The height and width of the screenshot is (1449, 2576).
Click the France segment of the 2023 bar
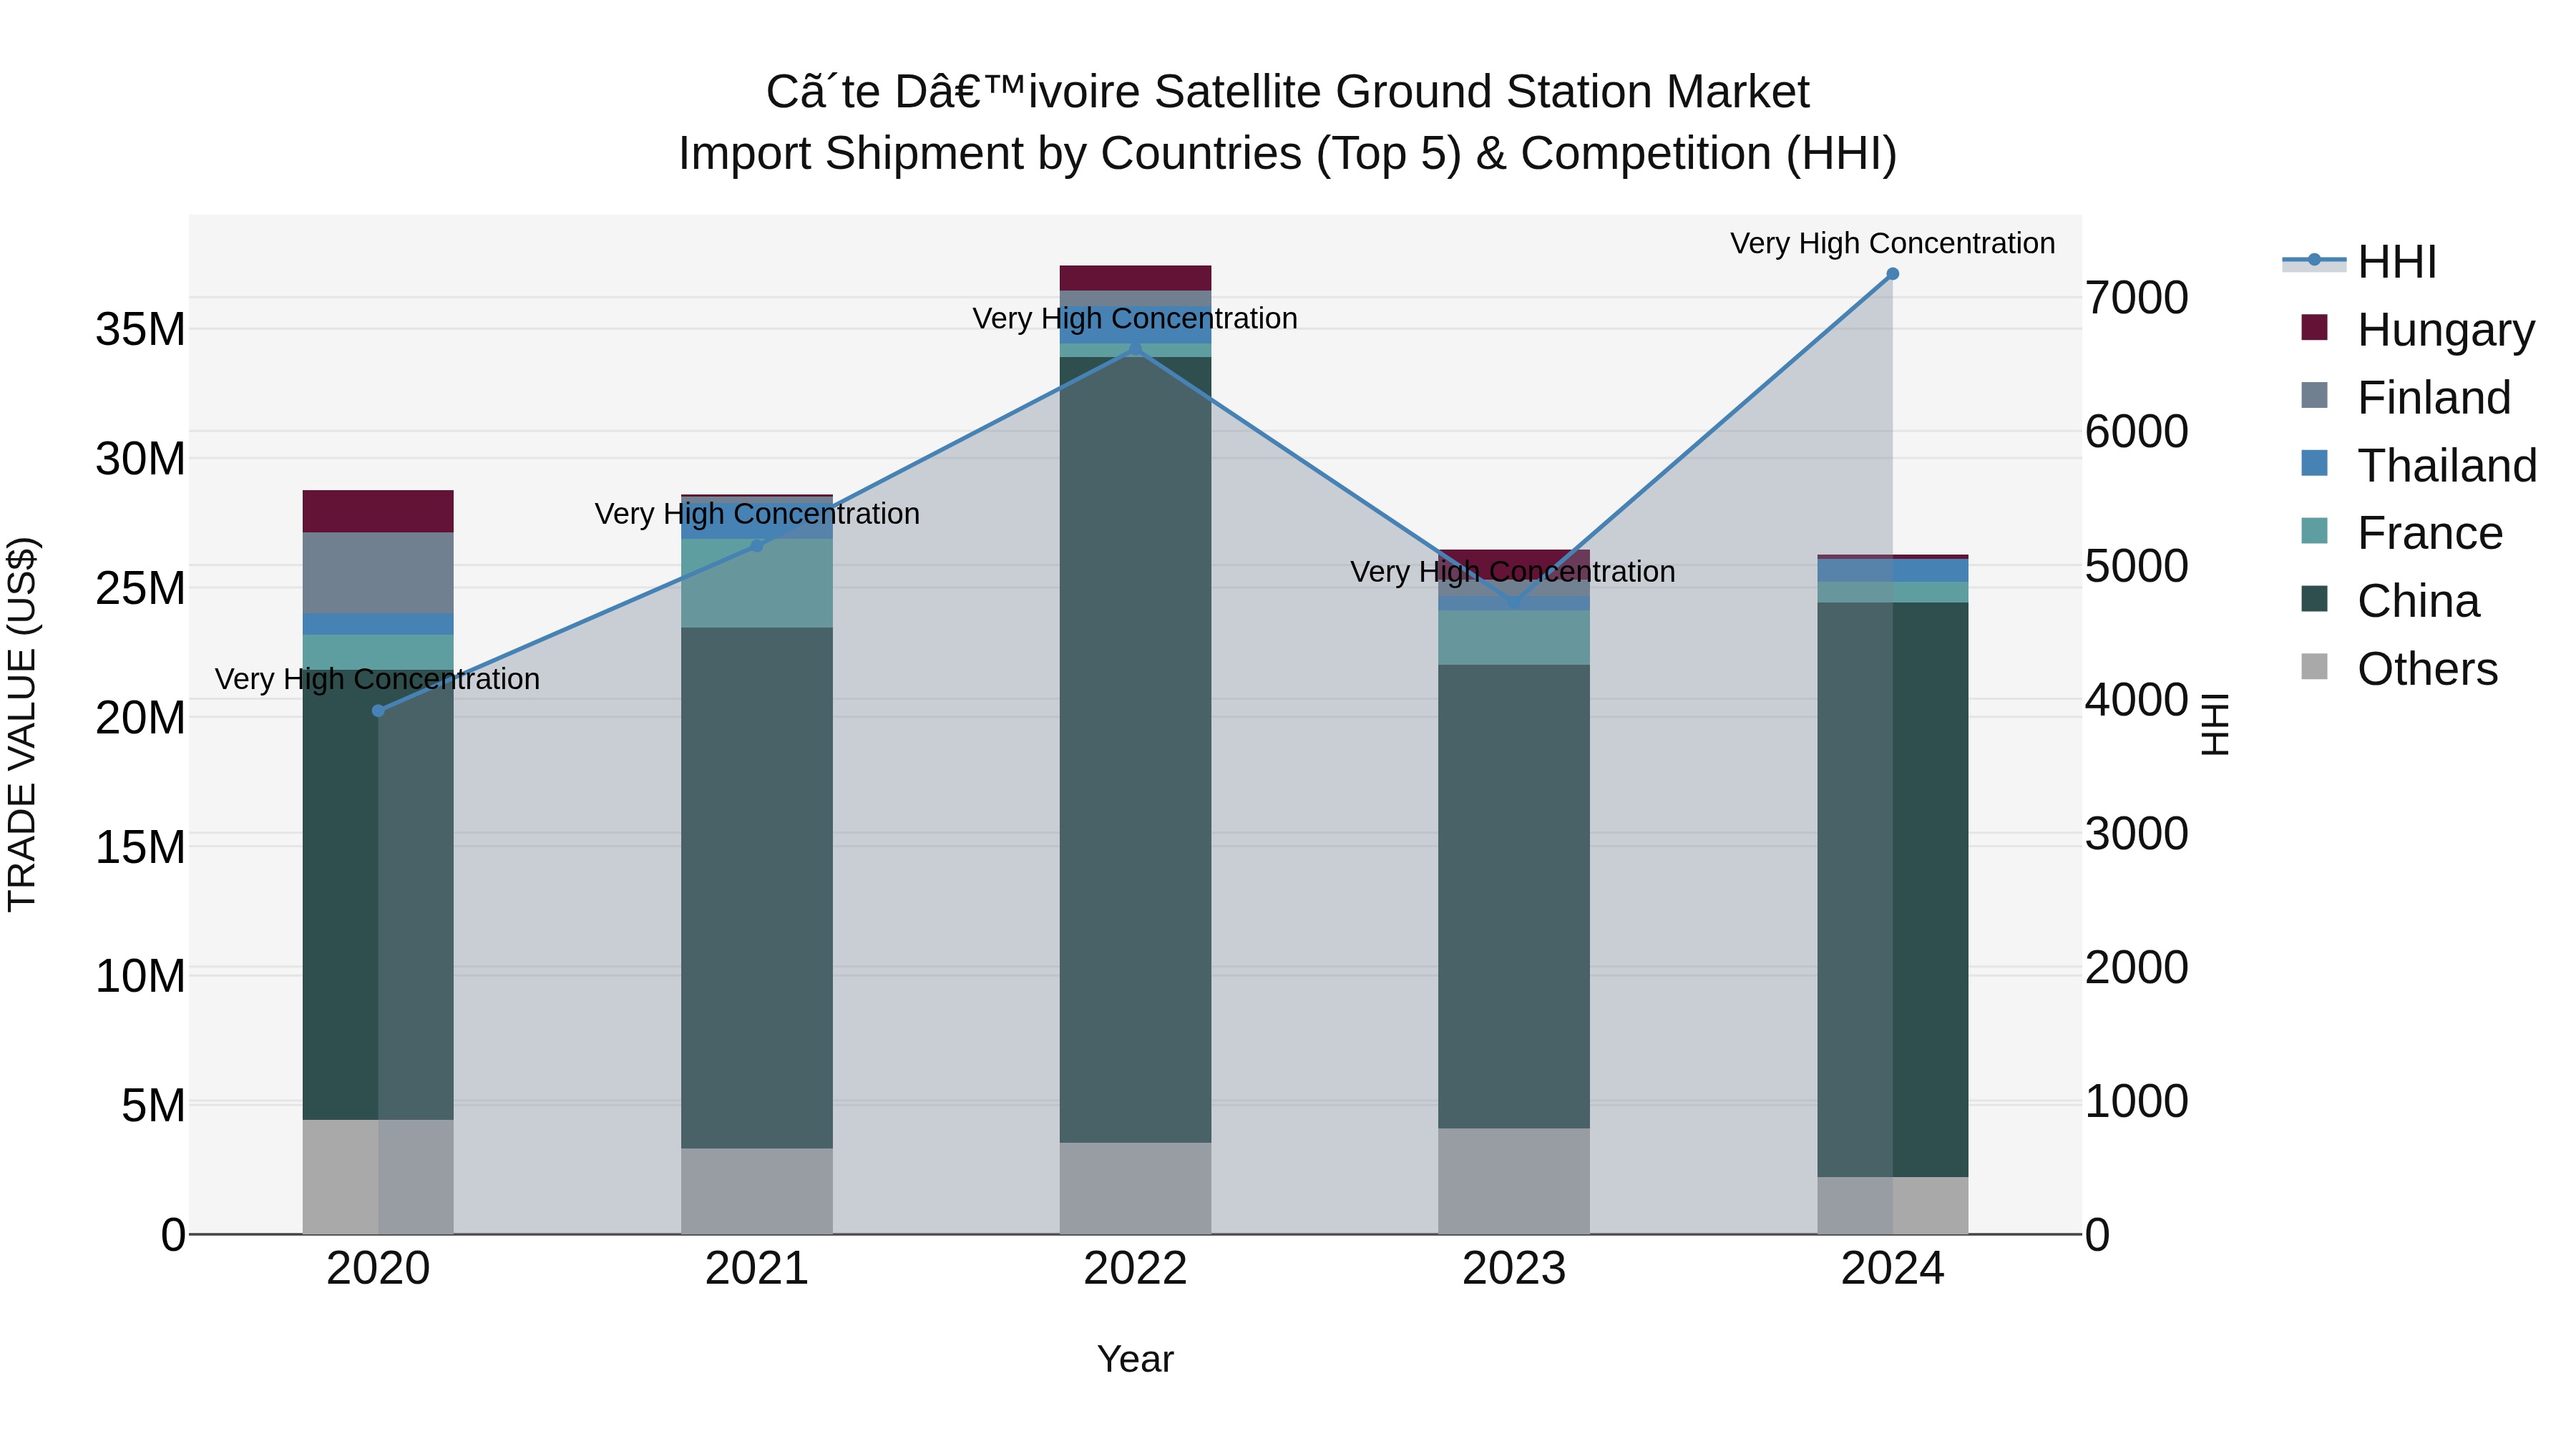coord(1514,638)
